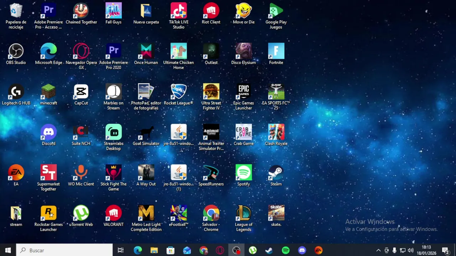456x256 pixels.
Task: Select the Disco Elysium icon
Action: pos(244,54)
